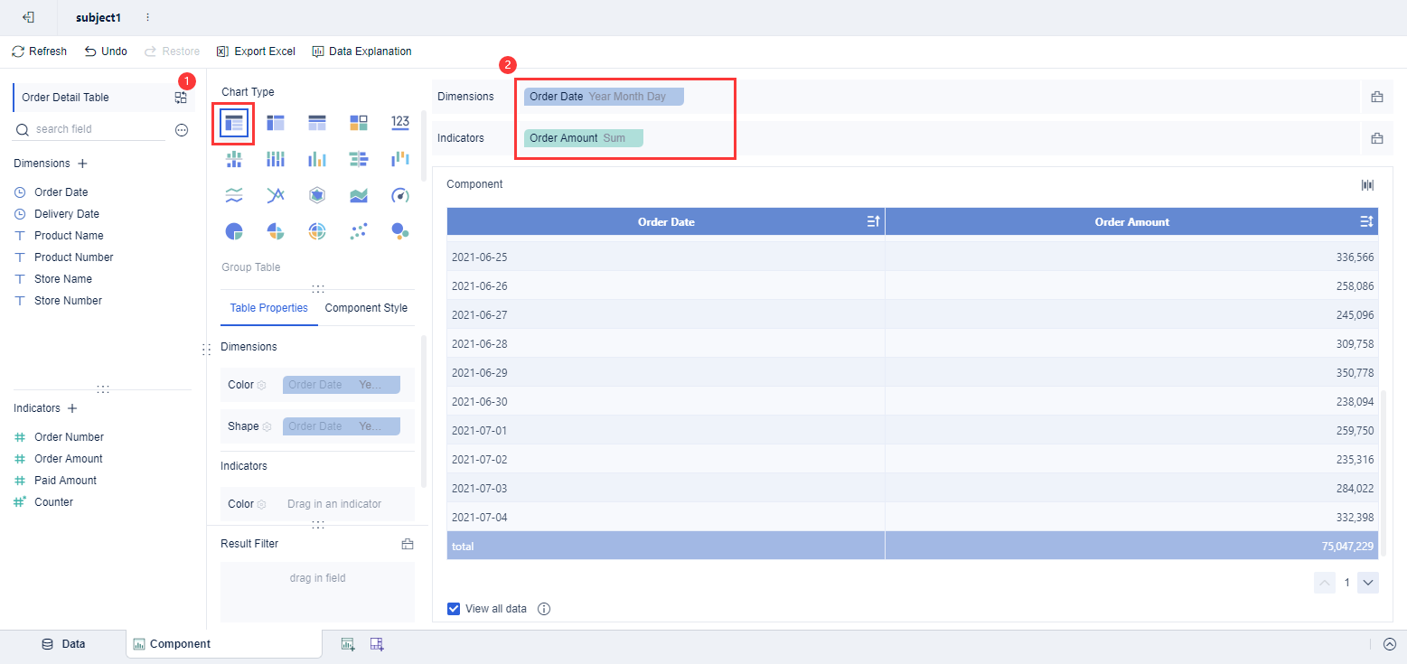Select the group table chart type
The width and height of the screenshot is (1407, 664).
(x=233, y=122)
